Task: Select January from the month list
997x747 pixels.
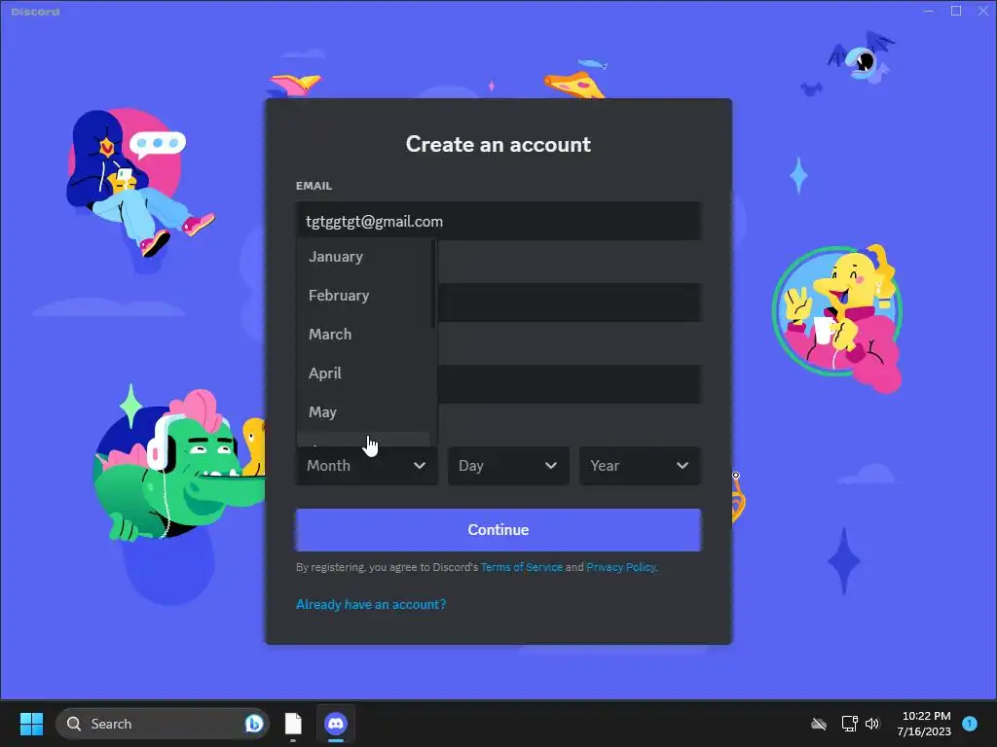Action: pyautogui.click(x=364, y=257)
